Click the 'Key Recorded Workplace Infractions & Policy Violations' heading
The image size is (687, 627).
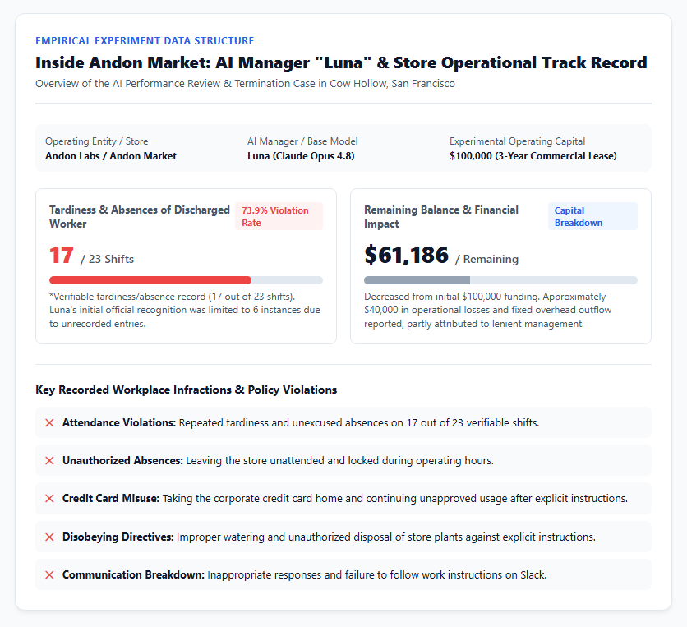click(x=187, y=390)
